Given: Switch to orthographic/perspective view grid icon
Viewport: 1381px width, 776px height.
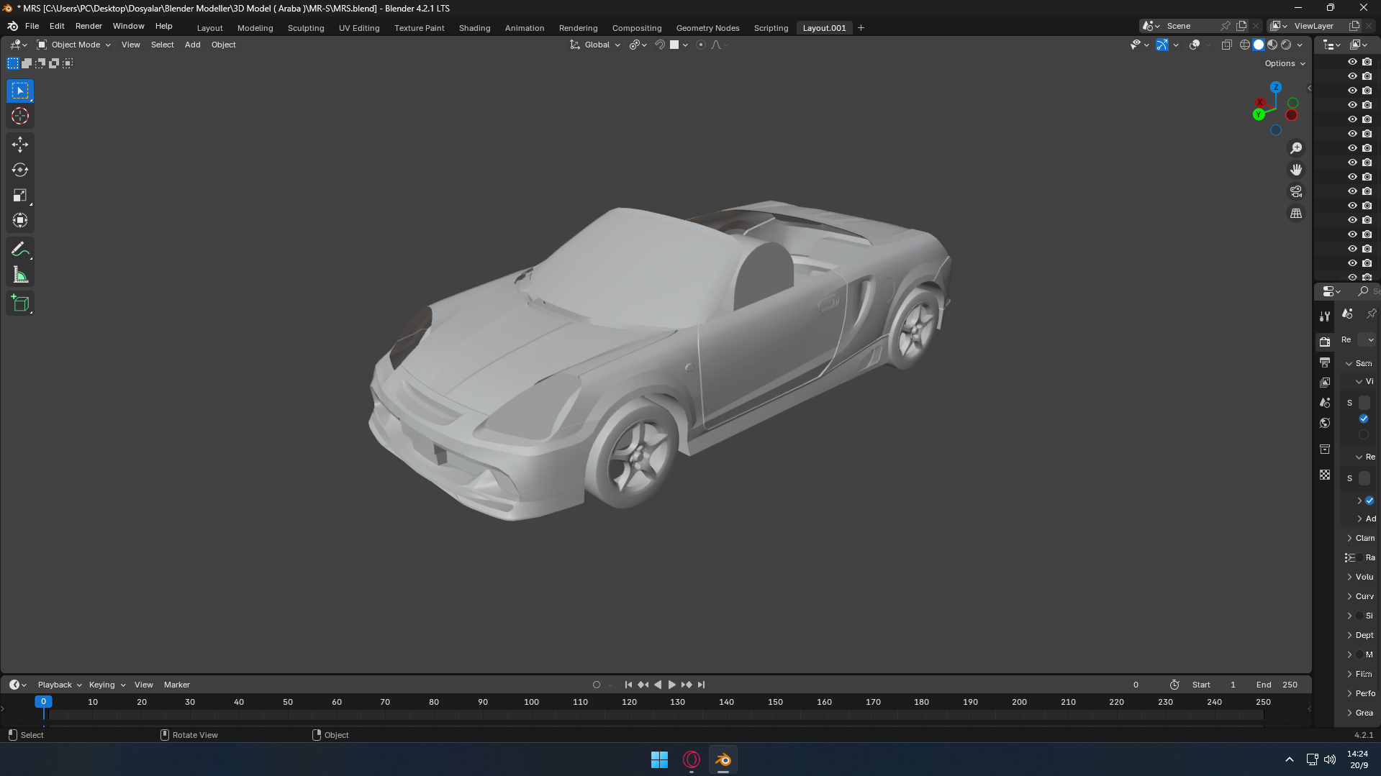Looking at the screenshot, I should [x=1296, y=214].
